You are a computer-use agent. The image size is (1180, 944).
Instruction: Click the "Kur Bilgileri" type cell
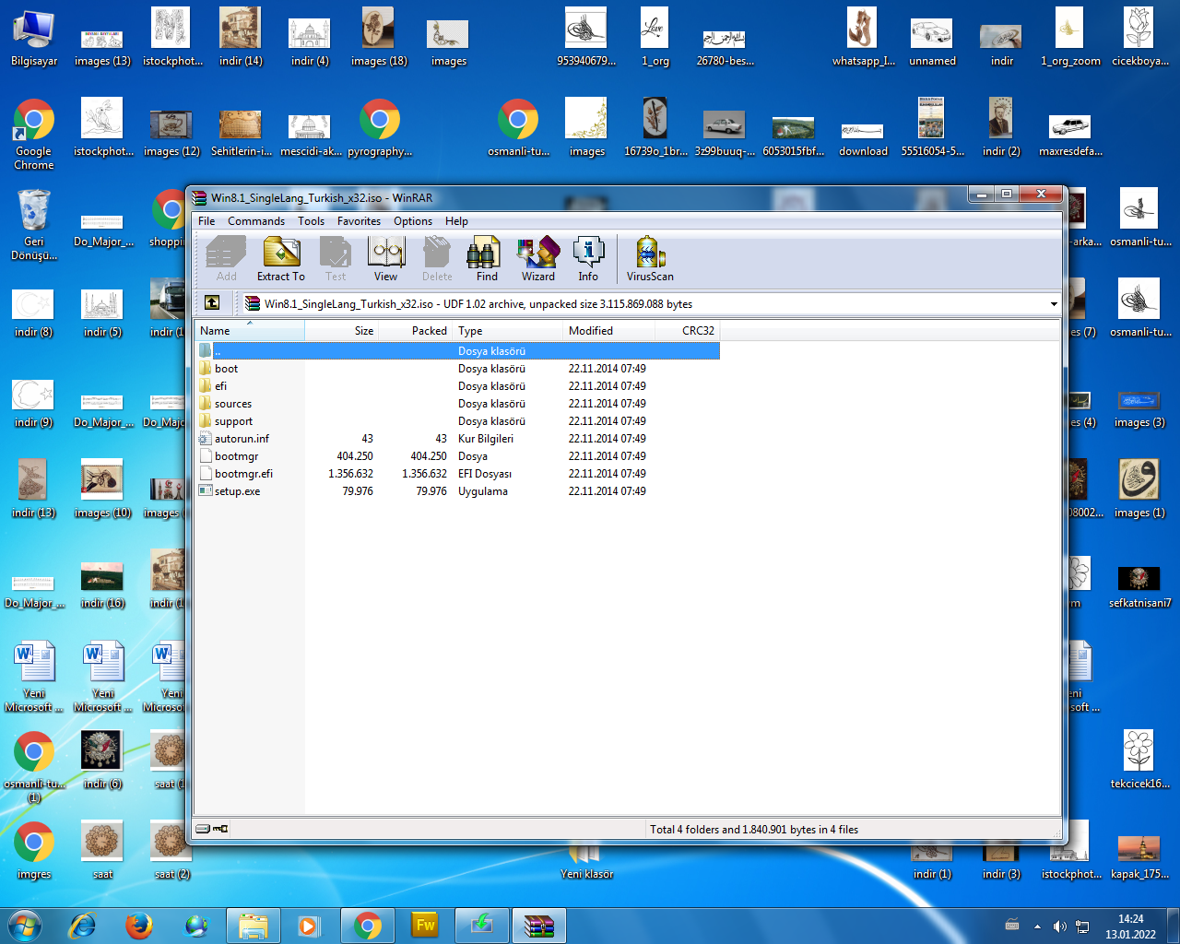click(486, 439)
